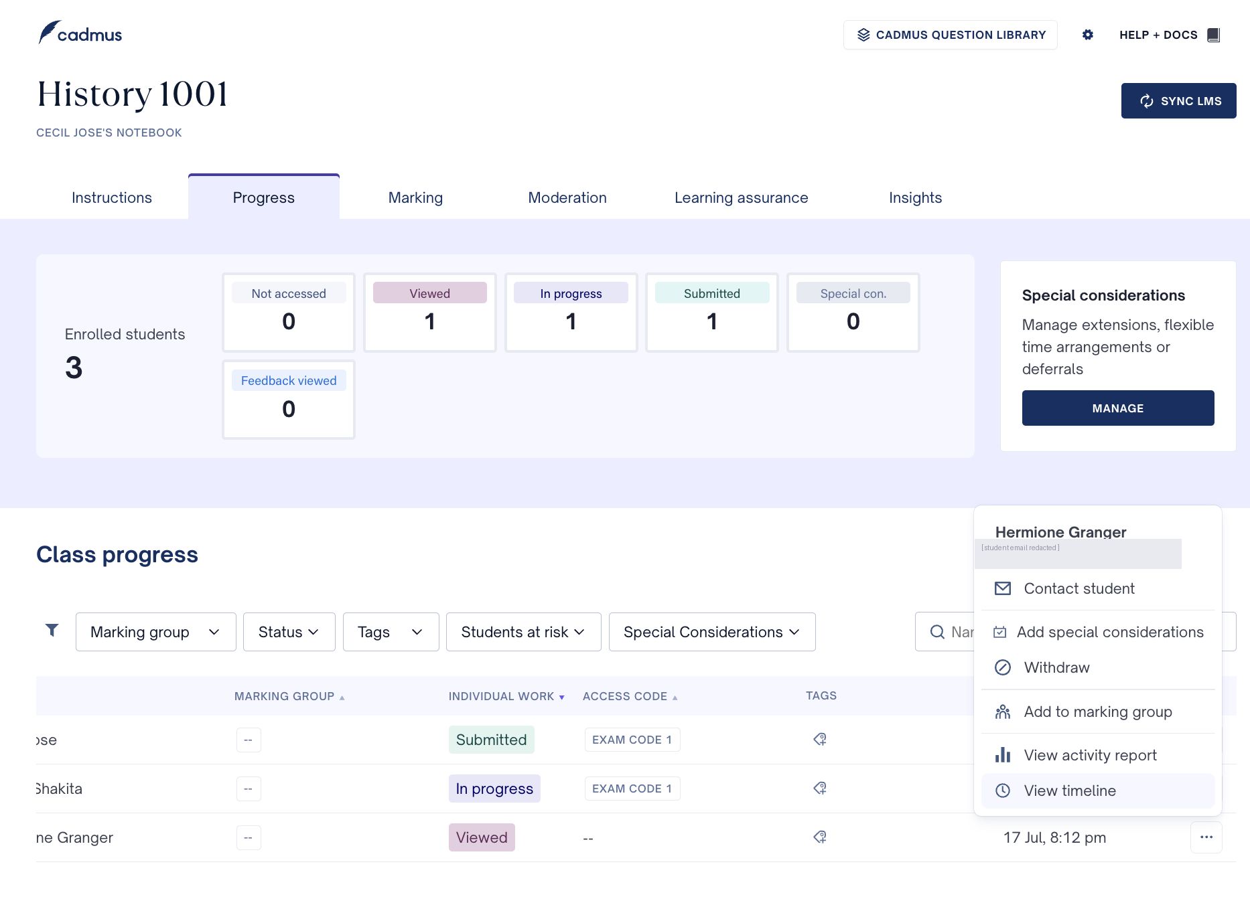This screenshot has width=1250, height=905.
Task: Click the tag icon in the Viewed row
Action: [x=820, y=837]
